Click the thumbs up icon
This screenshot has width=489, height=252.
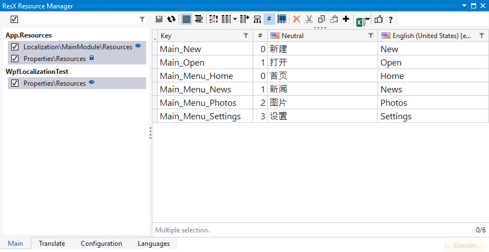(x=379, y=20)
